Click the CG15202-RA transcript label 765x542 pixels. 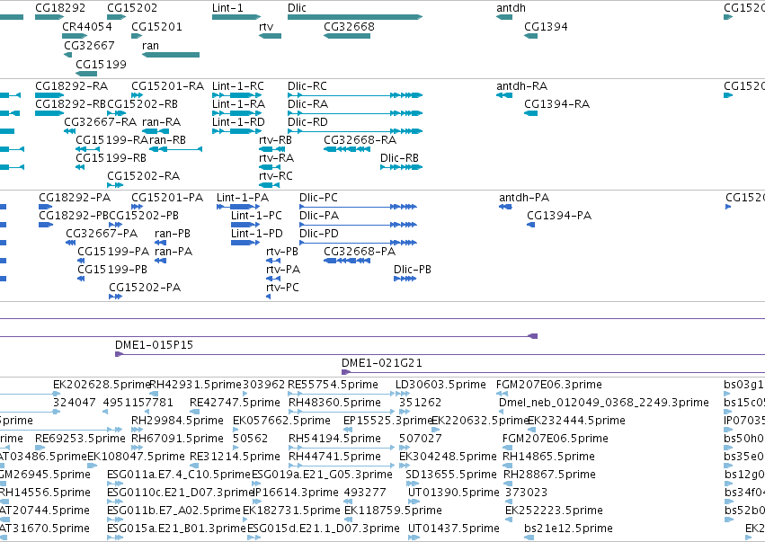144,175
